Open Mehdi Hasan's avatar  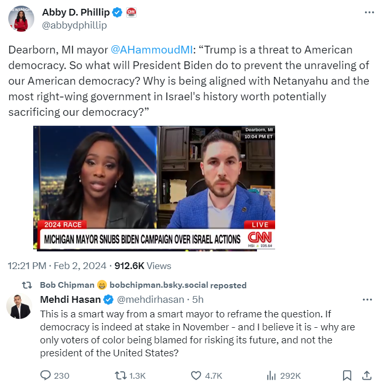pyautogui.click(x=19, y=306)
